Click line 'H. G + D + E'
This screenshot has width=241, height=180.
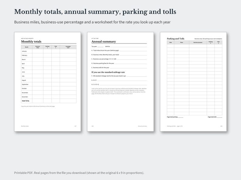tap(119, 85)
